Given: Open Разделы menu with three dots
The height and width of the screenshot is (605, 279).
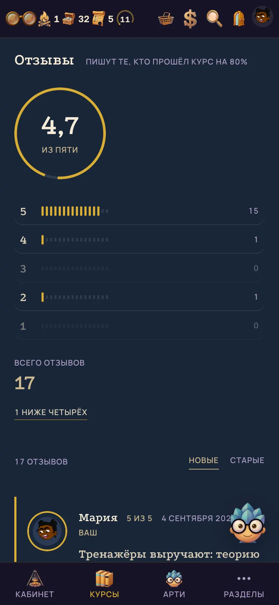Looking at the screenshot, I should click(x=244, y=584).
